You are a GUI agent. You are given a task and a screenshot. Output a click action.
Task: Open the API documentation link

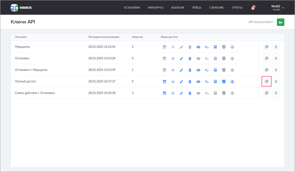tap(261, 22)
